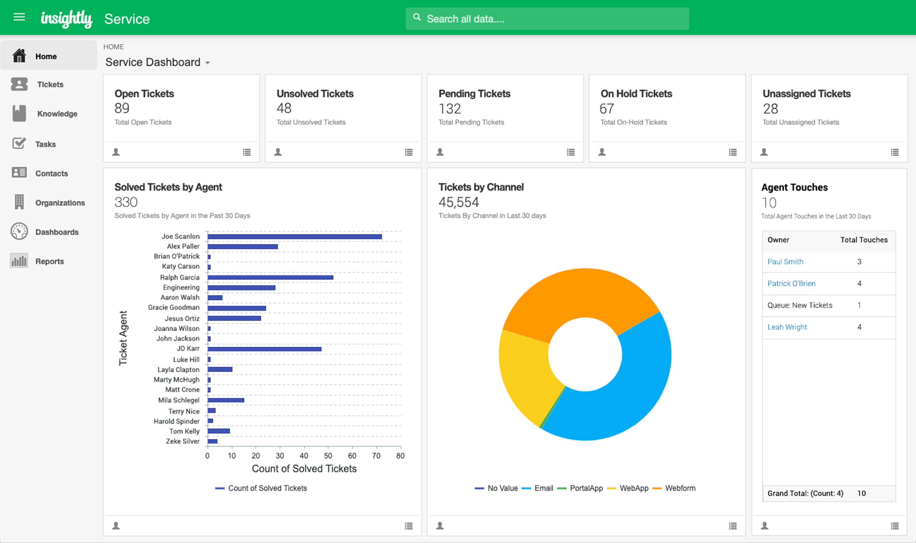The height and width of the screenshot is (543, 916).
Task: Click user icon on Pending Tickets card
Action: [440, 152]
